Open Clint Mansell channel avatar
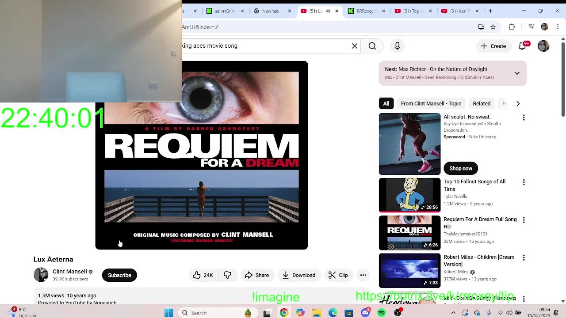 point(41,275)
